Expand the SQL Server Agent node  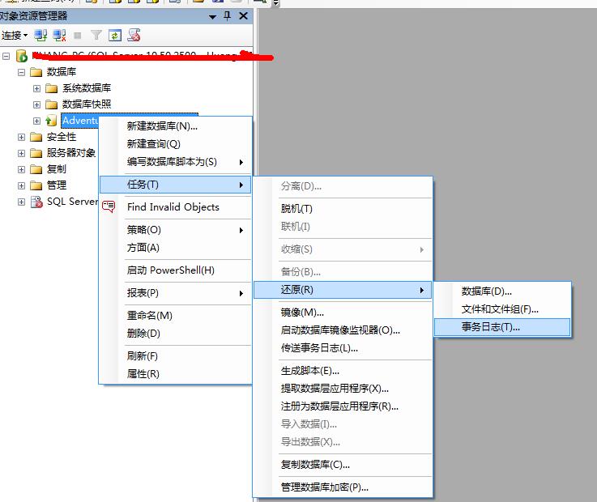21,202
